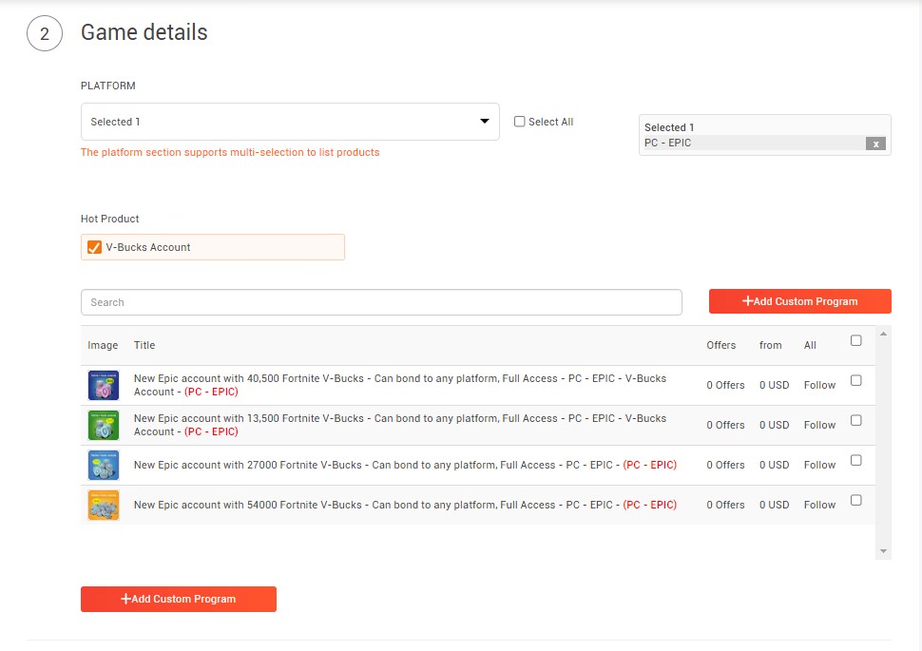Image resolution: width=922 pixels, height=651 pixels.
Task: Click 0 USD in the 54000 V-Bucks row
Action: click(774, 506)
